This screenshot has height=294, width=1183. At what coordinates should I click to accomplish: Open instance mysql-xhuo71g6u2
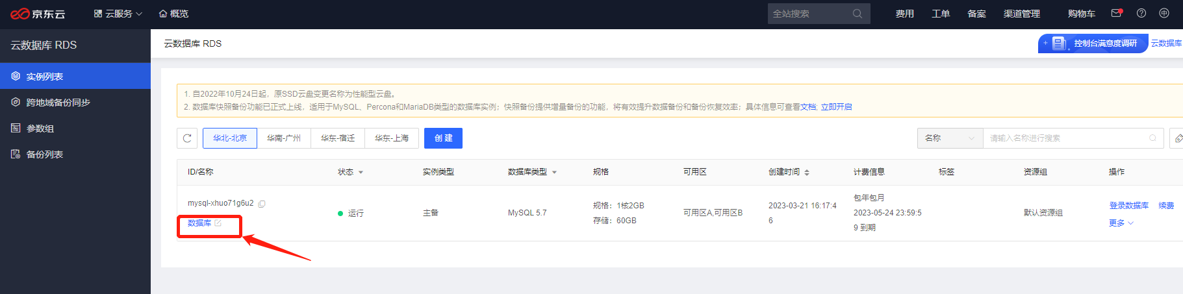pos(221,203)
